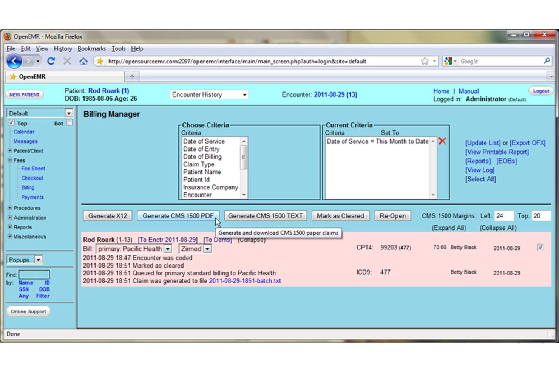Click the Generate X12 button

pos(108,216)
